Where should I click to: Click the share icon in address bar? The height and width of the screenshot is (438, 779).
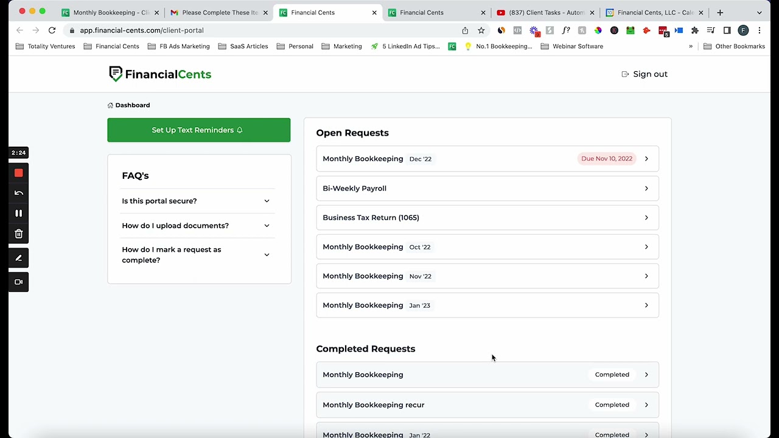(465, 30)
